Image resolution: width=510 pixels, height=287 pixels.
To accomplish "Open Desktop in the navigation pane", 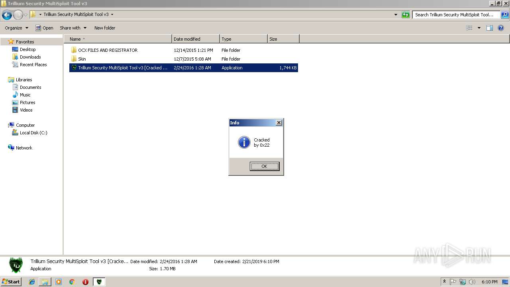I will click(27, 49).
